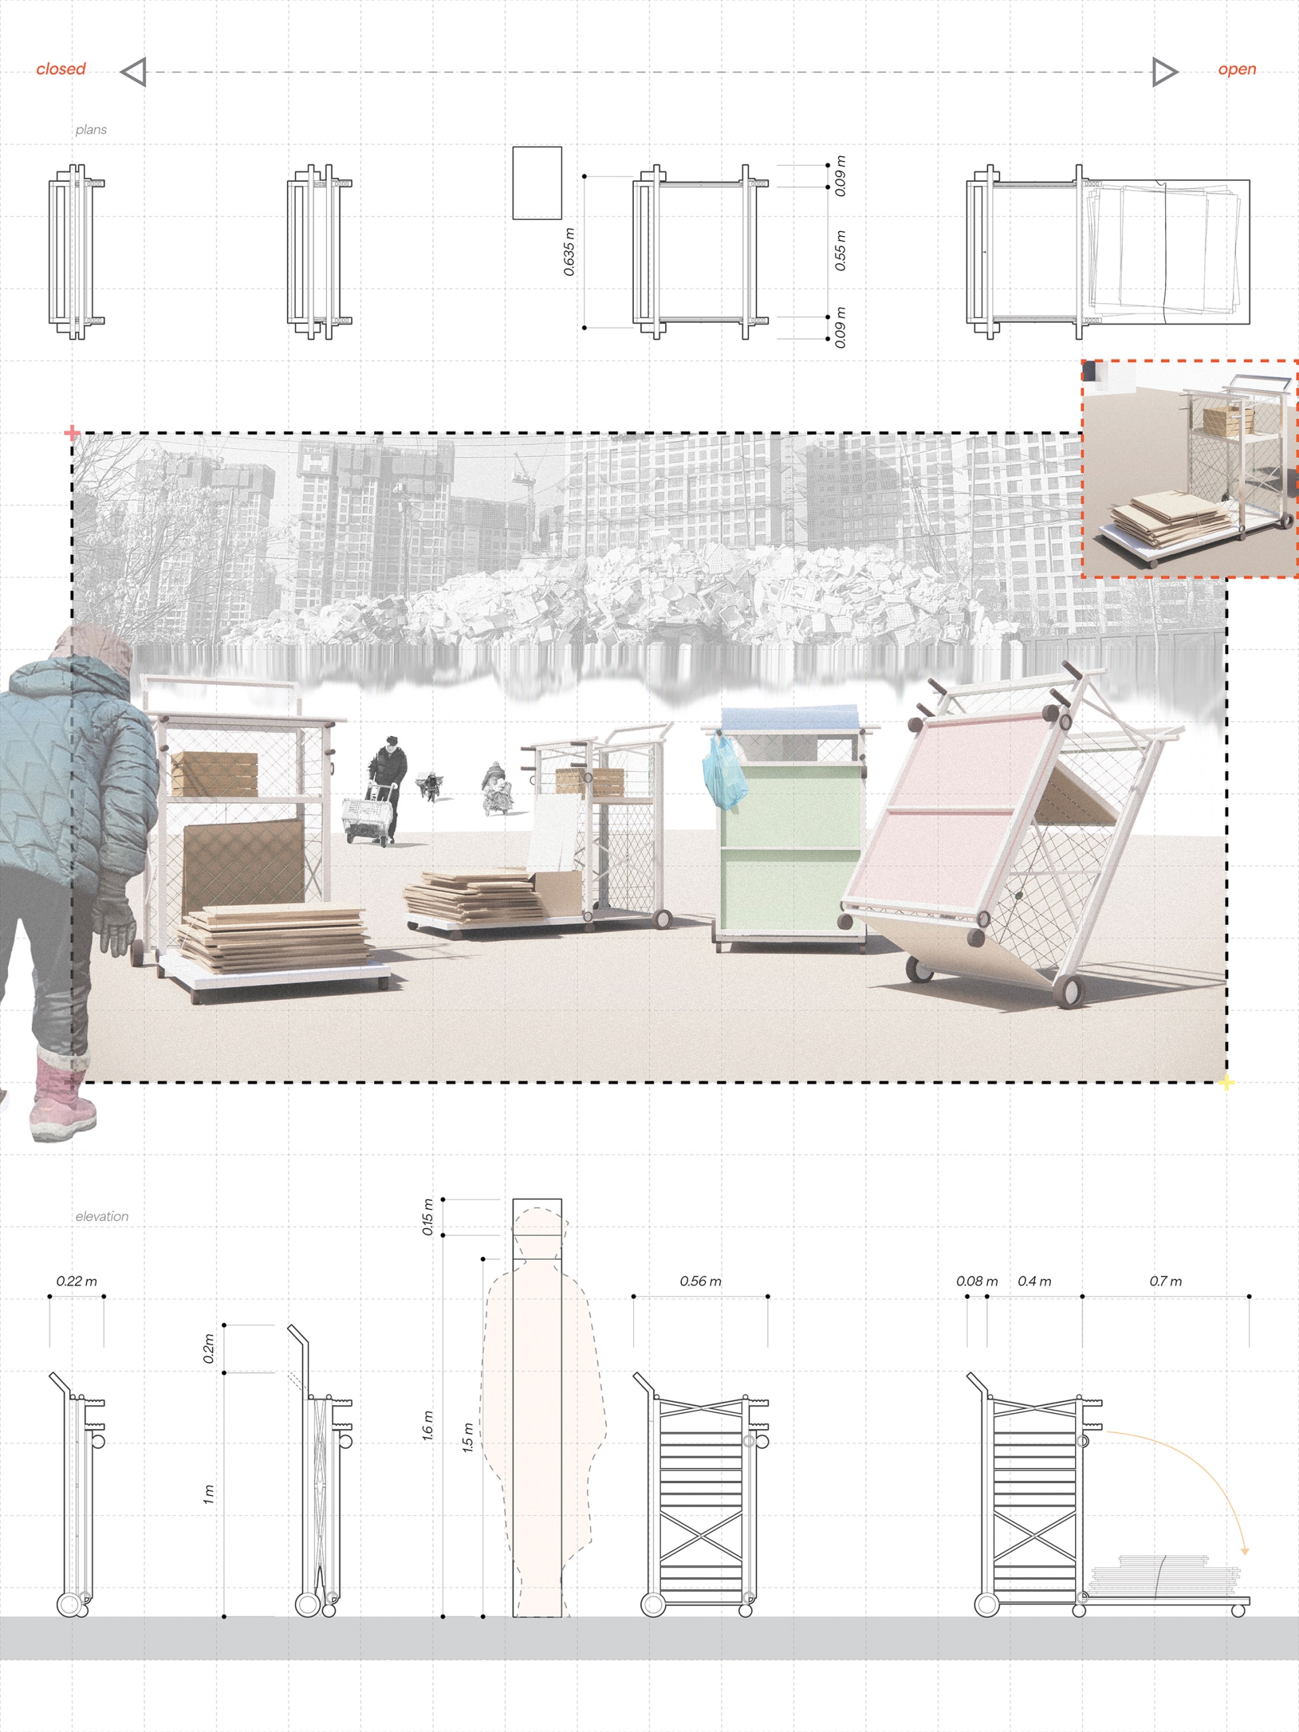Click the '0.08 m' dimension label
This screenshot has height=1732, width=1299.
976,1281
